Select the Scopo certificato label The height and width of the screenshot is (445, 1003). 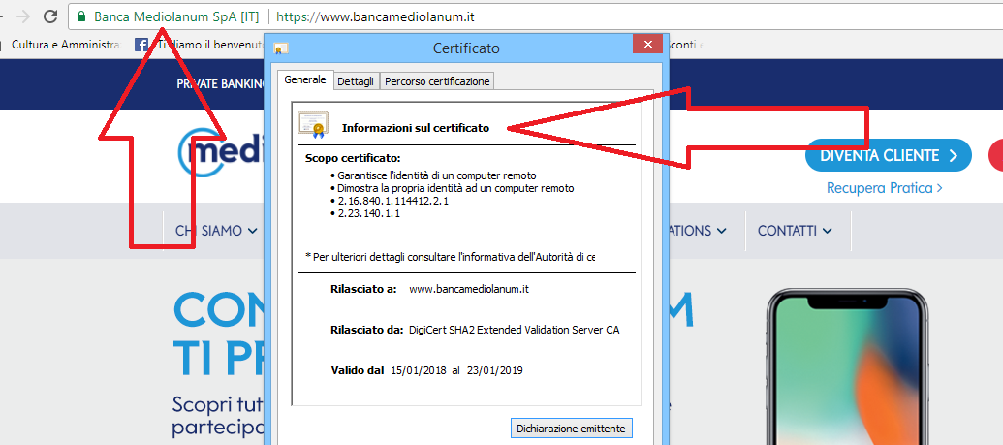coord(353,158)
